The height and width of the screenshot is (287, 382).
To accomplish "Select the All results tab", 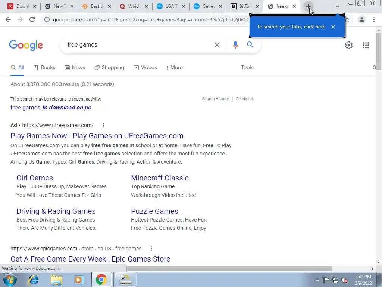I will [17, 68].
